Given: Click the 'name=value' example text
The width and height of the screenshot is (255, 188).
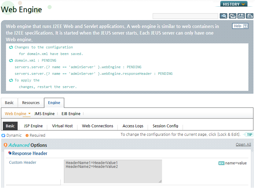Looking at the screenshot, I should 236,163.
